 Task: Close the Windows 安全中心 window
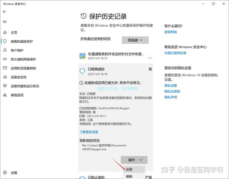(224, 4)
